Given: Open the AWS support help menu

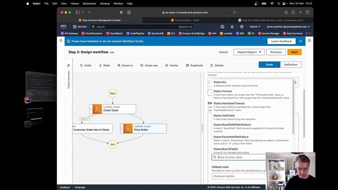Looking at the screenshot, I should tap(242, 27).
